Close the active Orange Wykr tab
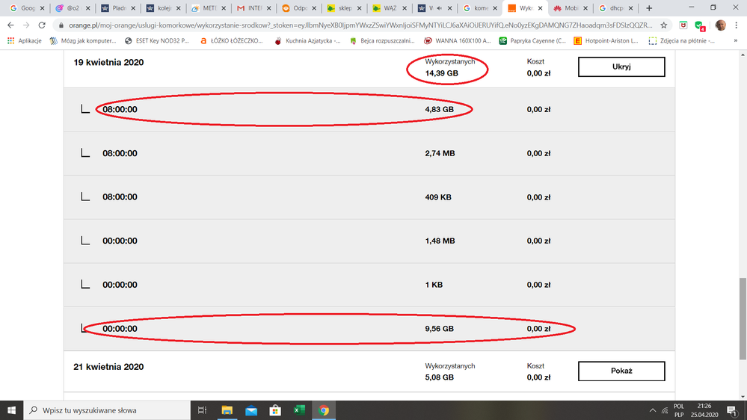 click(x=540, y=8)
